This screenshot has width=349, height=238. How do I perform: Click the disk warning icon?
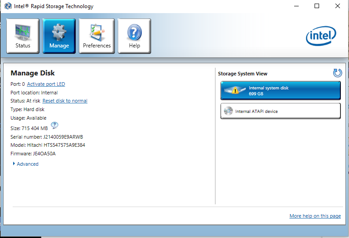pyautogui.click(x=235, y=90)
